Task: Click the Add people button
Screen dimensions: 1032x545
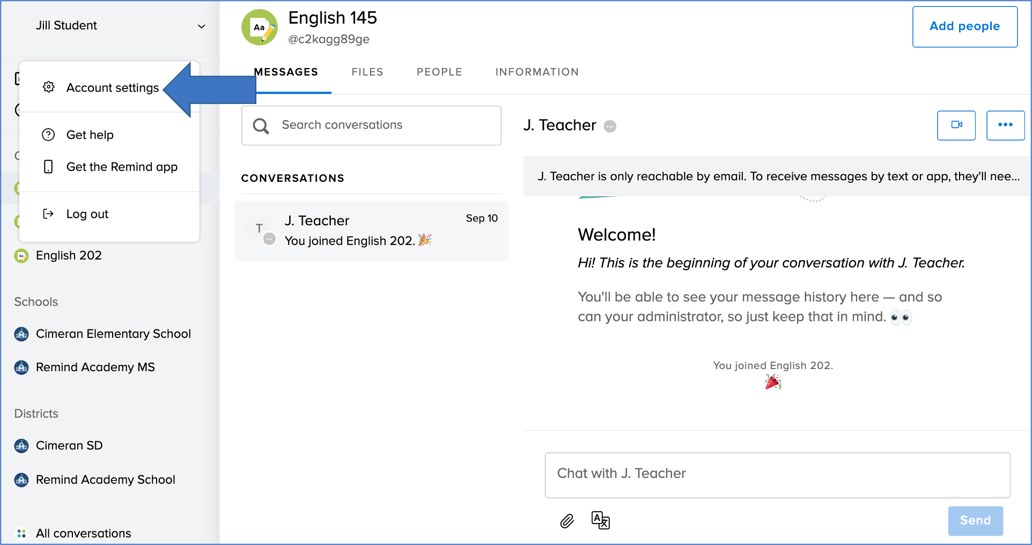Action: tap(964, 27)
